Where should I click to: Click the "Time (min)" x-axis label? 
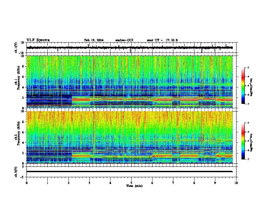pos(134,186)
